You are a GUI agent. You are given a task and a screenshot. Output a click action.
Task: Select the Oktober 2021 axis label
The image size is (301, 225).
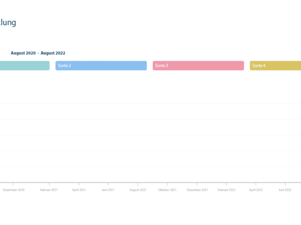[x=167, y=190]
